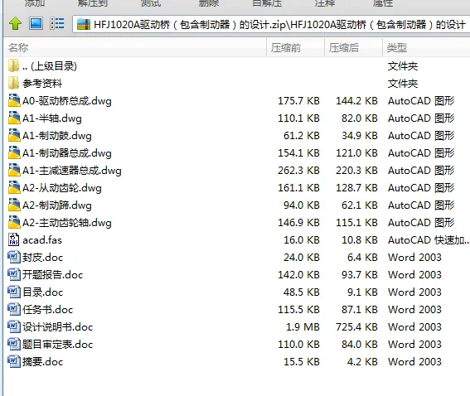Click the 4.2 KB compressed size
This screenshot has width=470, height=396.
click(362, 361)
